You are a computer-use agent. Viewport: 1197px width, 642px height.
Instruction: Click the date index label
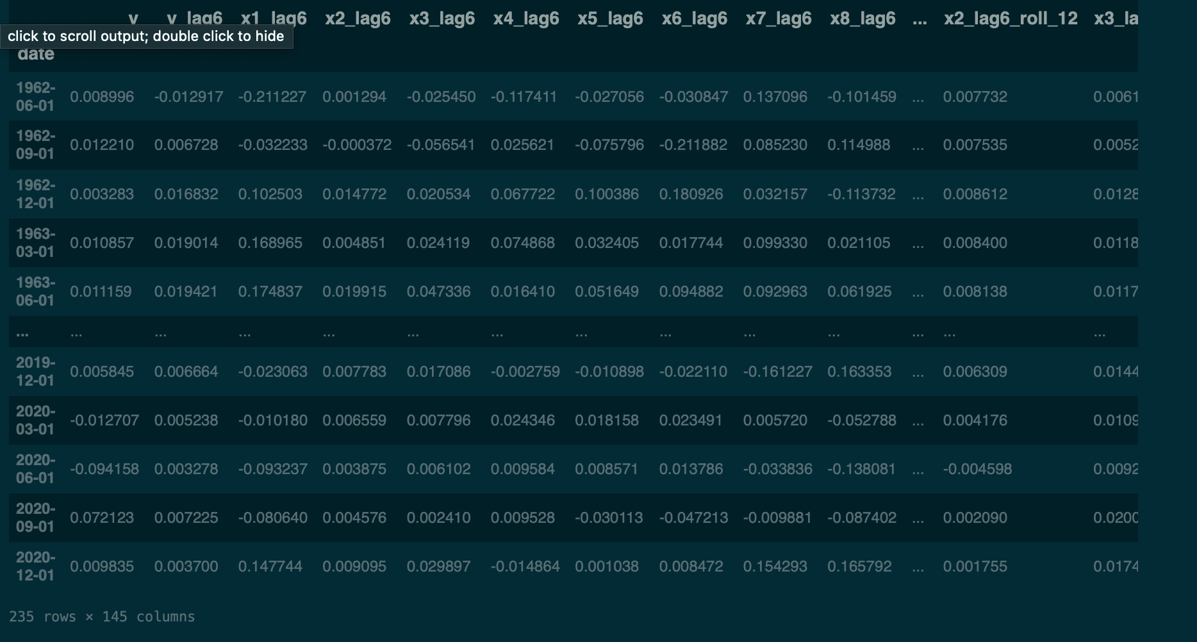click(x=36, y=53)
